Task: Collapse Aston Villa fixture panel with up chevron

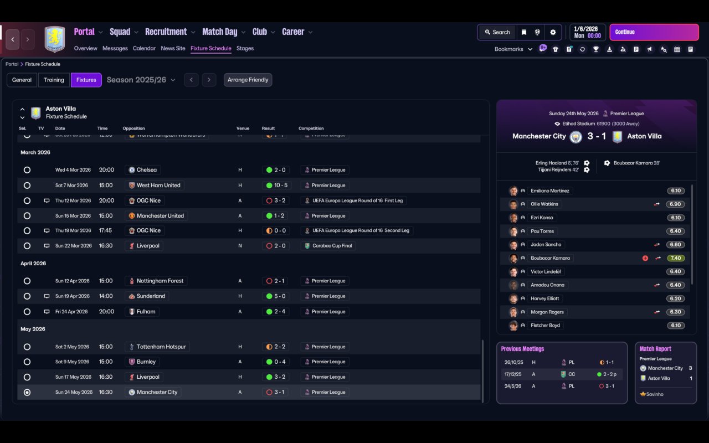Action: (x=22, y=109)
